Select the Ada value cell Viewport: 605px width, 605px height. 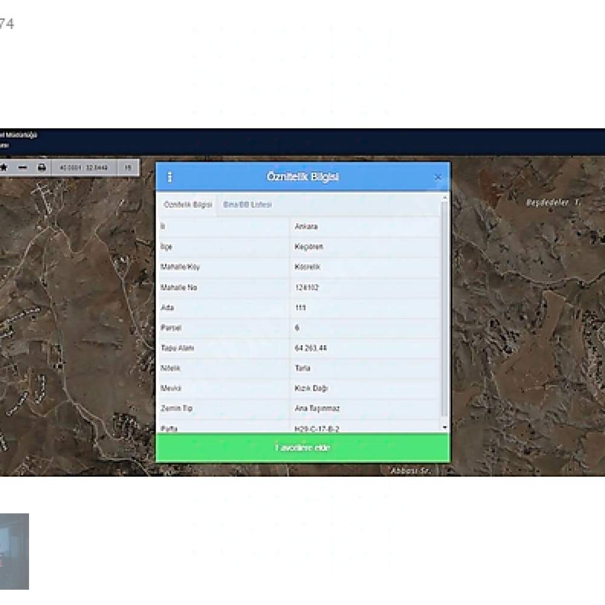[x=364, y=307]
